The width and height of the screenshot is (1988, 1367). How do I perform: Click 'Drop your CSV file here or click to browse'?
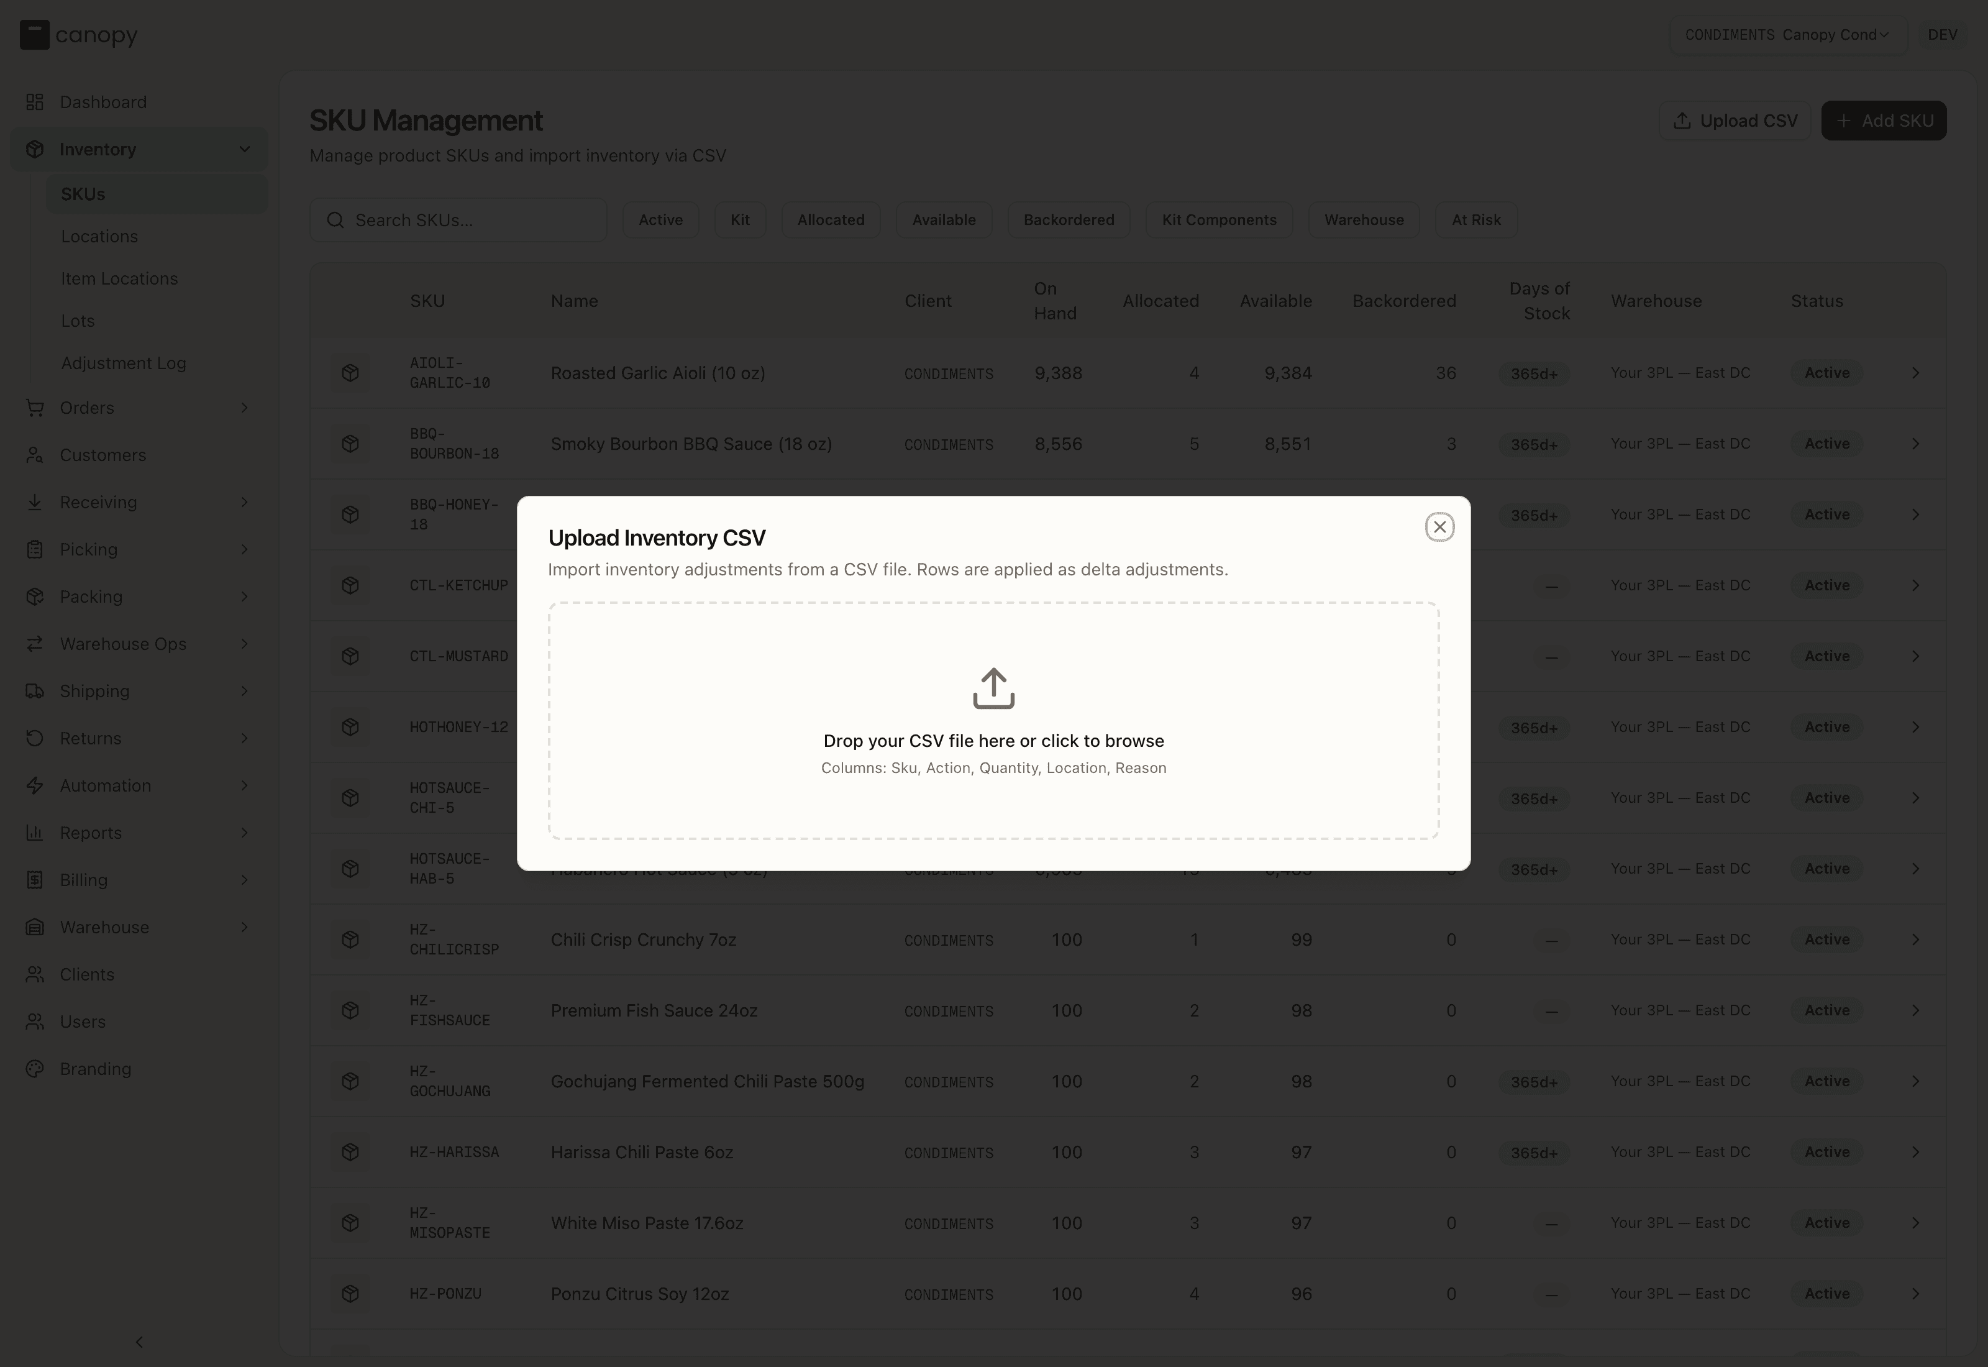click(993, 741)
